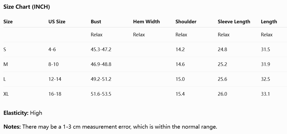Click sleeve length value 26.0

222,94
